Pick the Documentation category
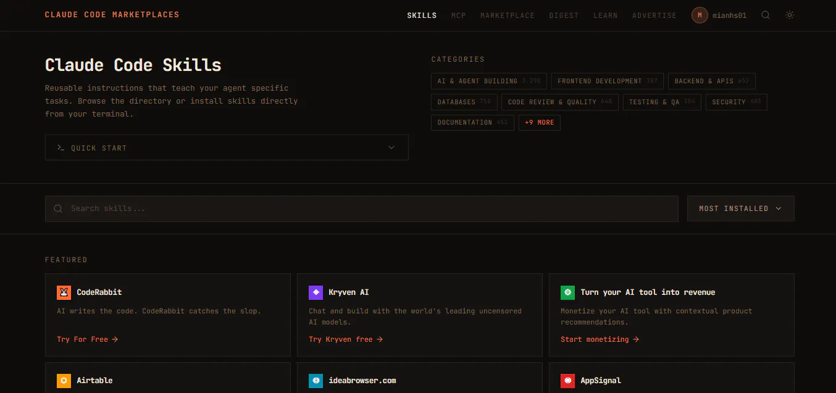 pos(472,122)
